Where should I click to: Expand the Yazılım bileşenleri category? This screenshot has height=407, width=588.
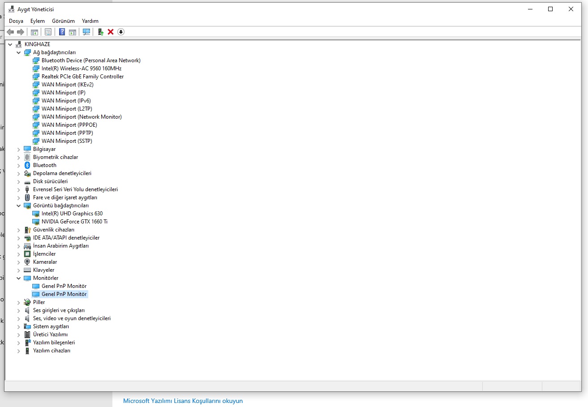pyautogui.click(x=18, y=343)
